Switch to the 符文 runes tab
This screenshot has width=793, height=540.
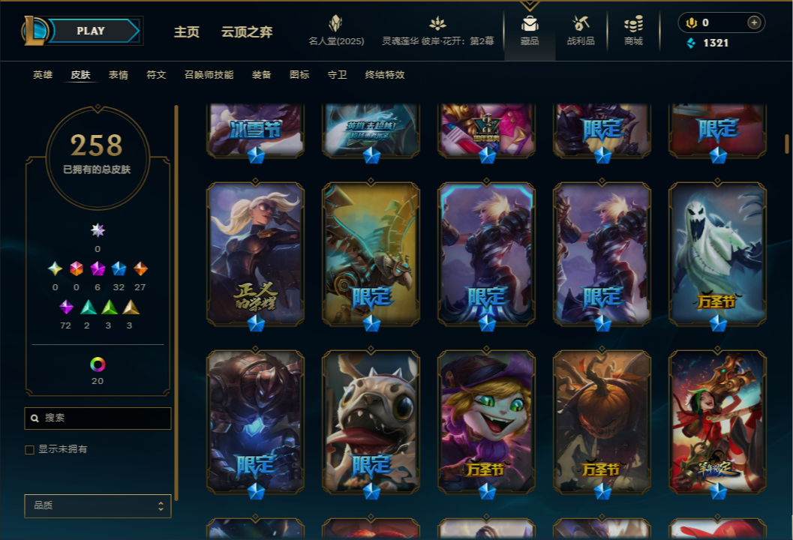point(156,75)
